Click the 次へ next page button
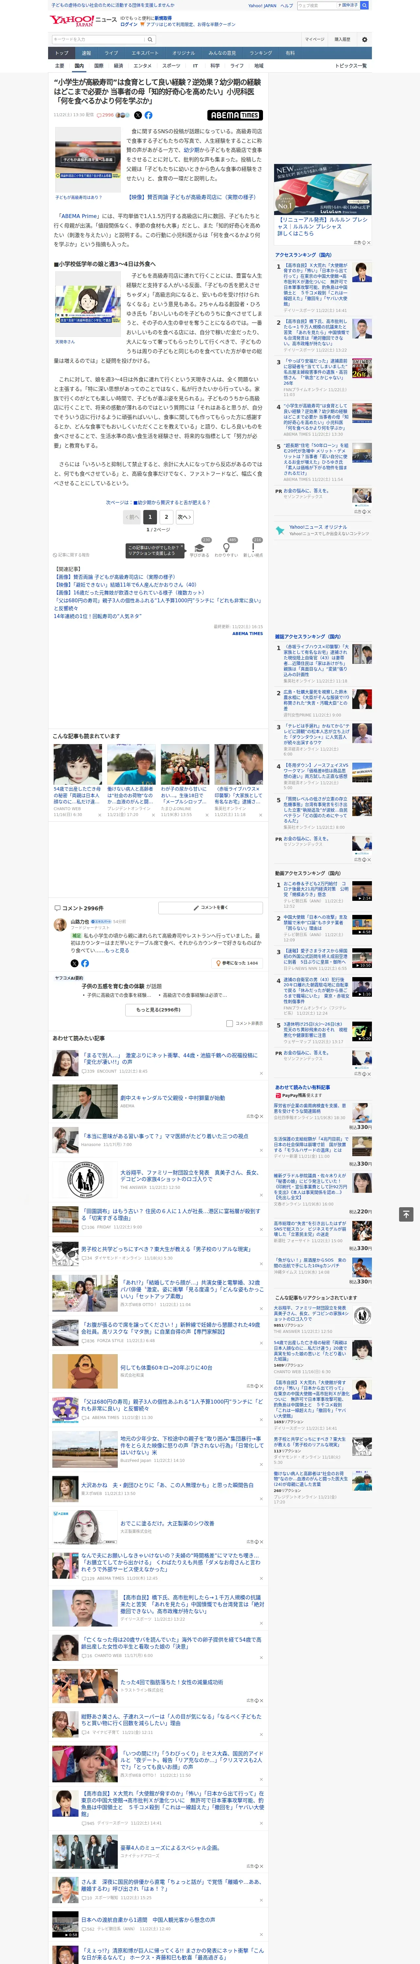The image size is (420, 1964). 184,516
